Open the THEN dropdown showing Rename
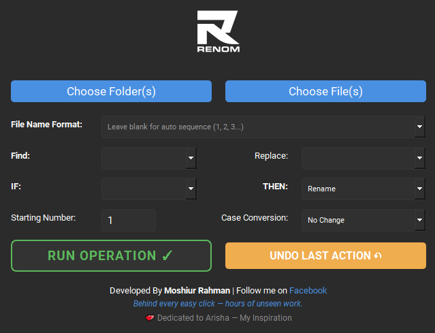The height and width of the screenshot is (333, 435). pyautogui.click(x=363, y=189)
